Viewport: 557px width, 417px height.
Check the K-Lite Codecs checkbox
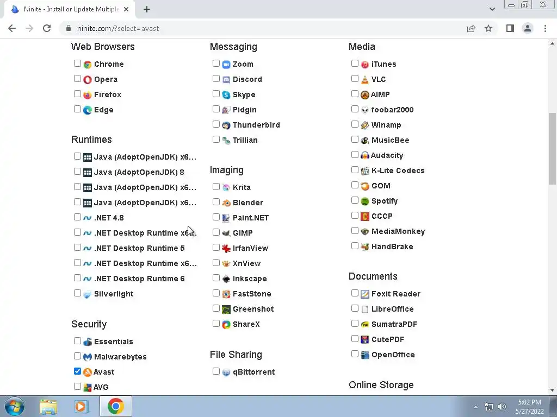click(355, 170)
